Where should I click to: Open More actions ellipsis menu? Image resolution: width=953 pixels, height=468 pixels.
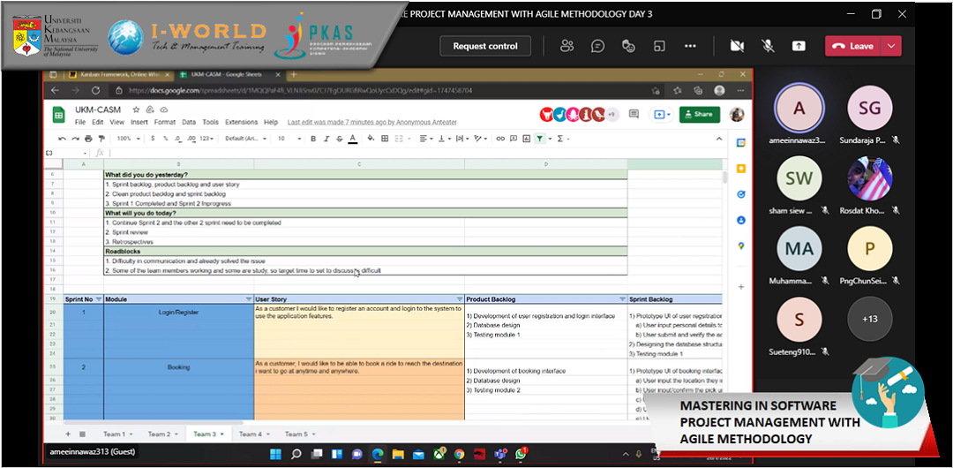point(690,46)
